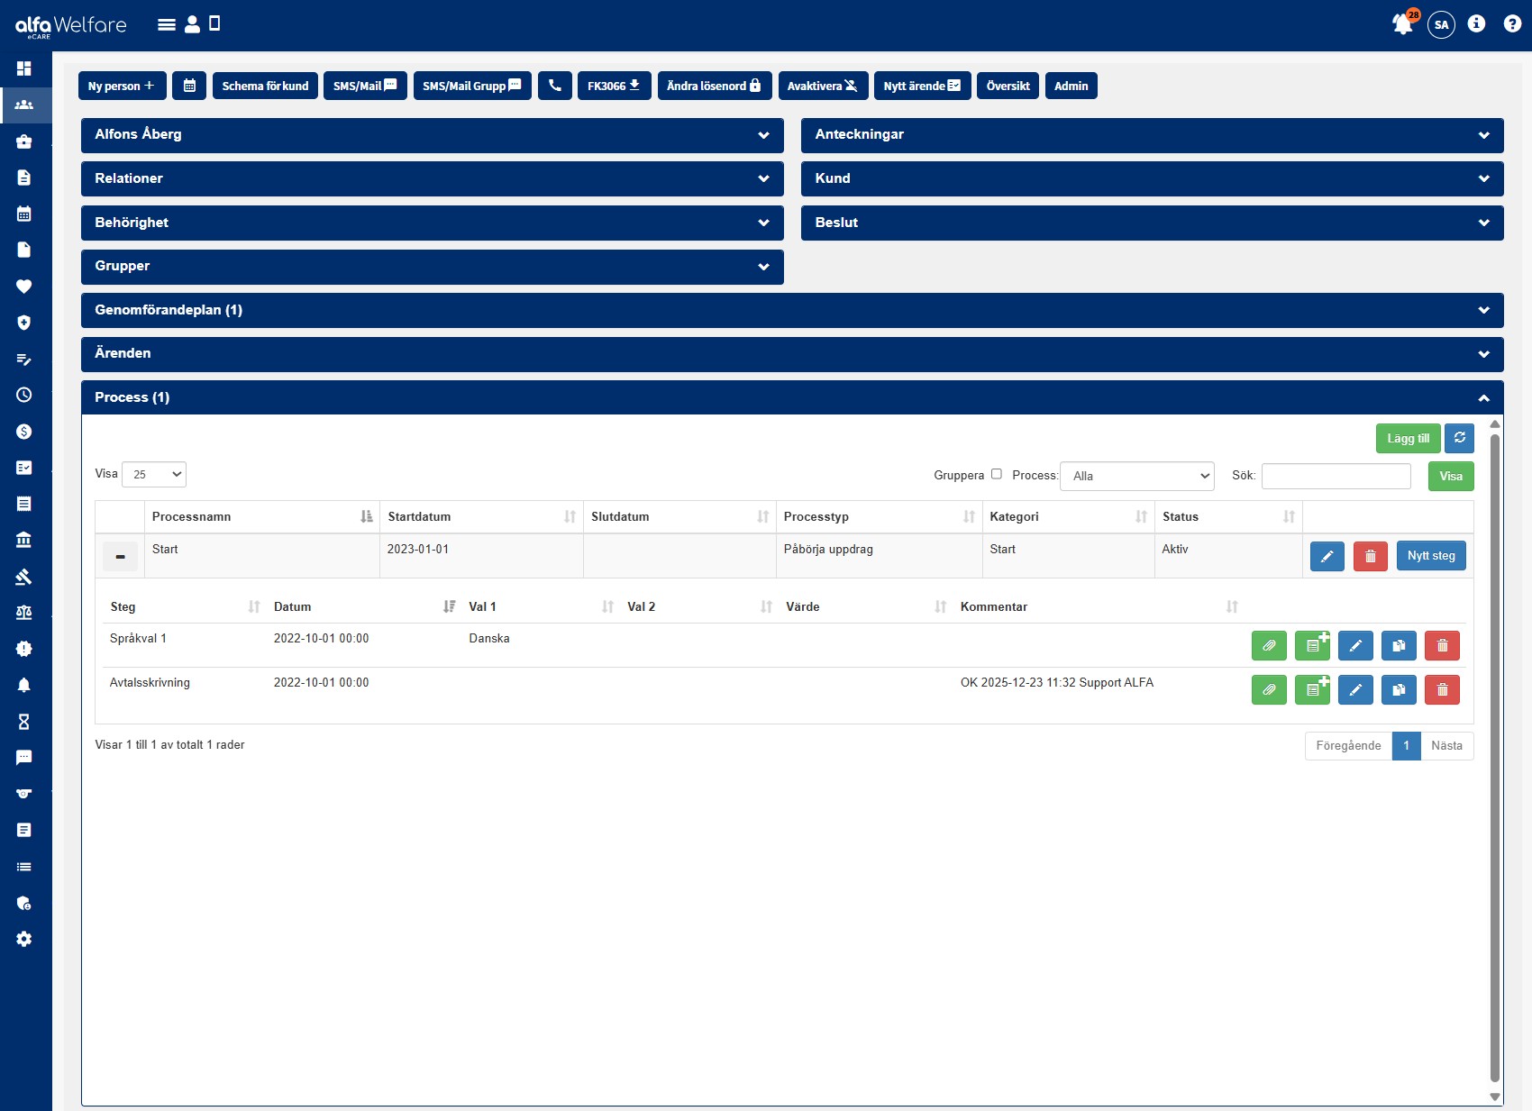The image size is (1532, 1111).
Task: Open the calendar icon in toolbar
Action: tap(189, 86)
